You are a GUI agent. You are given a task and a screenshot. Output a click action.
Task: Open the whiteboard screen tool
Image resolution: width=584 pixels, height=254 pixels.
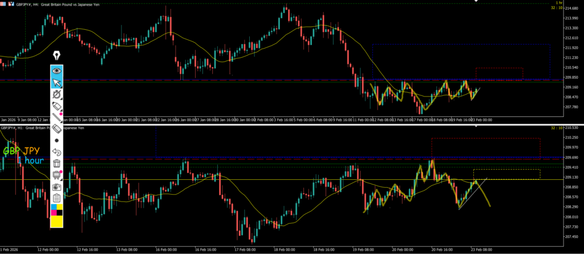(x=57, y=175)
